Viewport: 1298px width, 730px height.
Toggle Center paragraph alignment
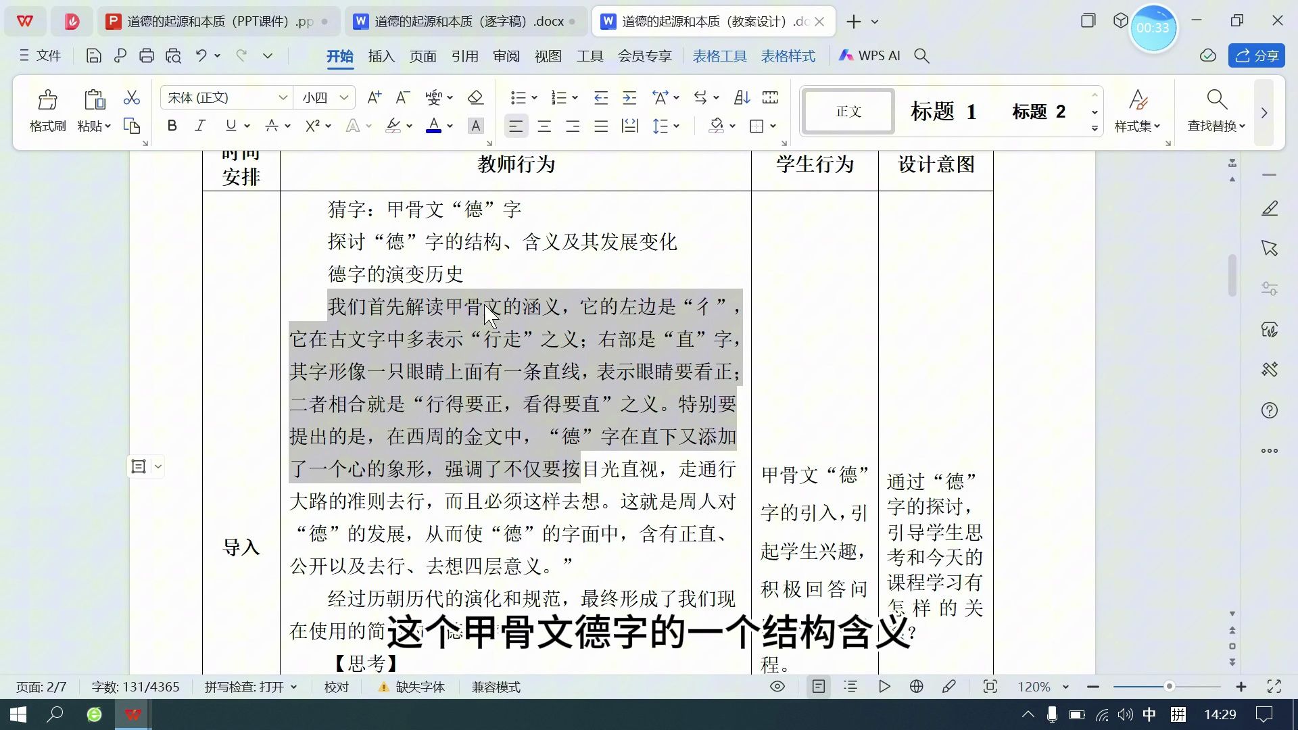tap(544, 126)
